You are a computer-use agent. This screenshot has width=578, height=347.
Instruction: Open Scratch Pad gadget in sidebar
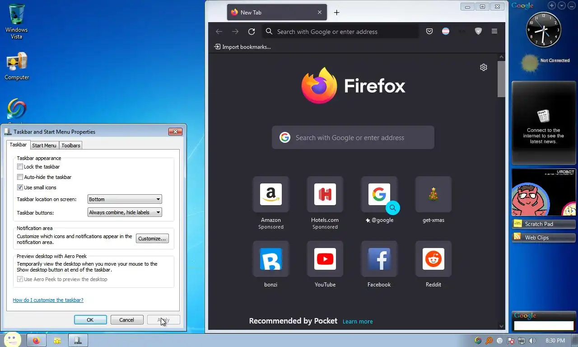(544, 224)
